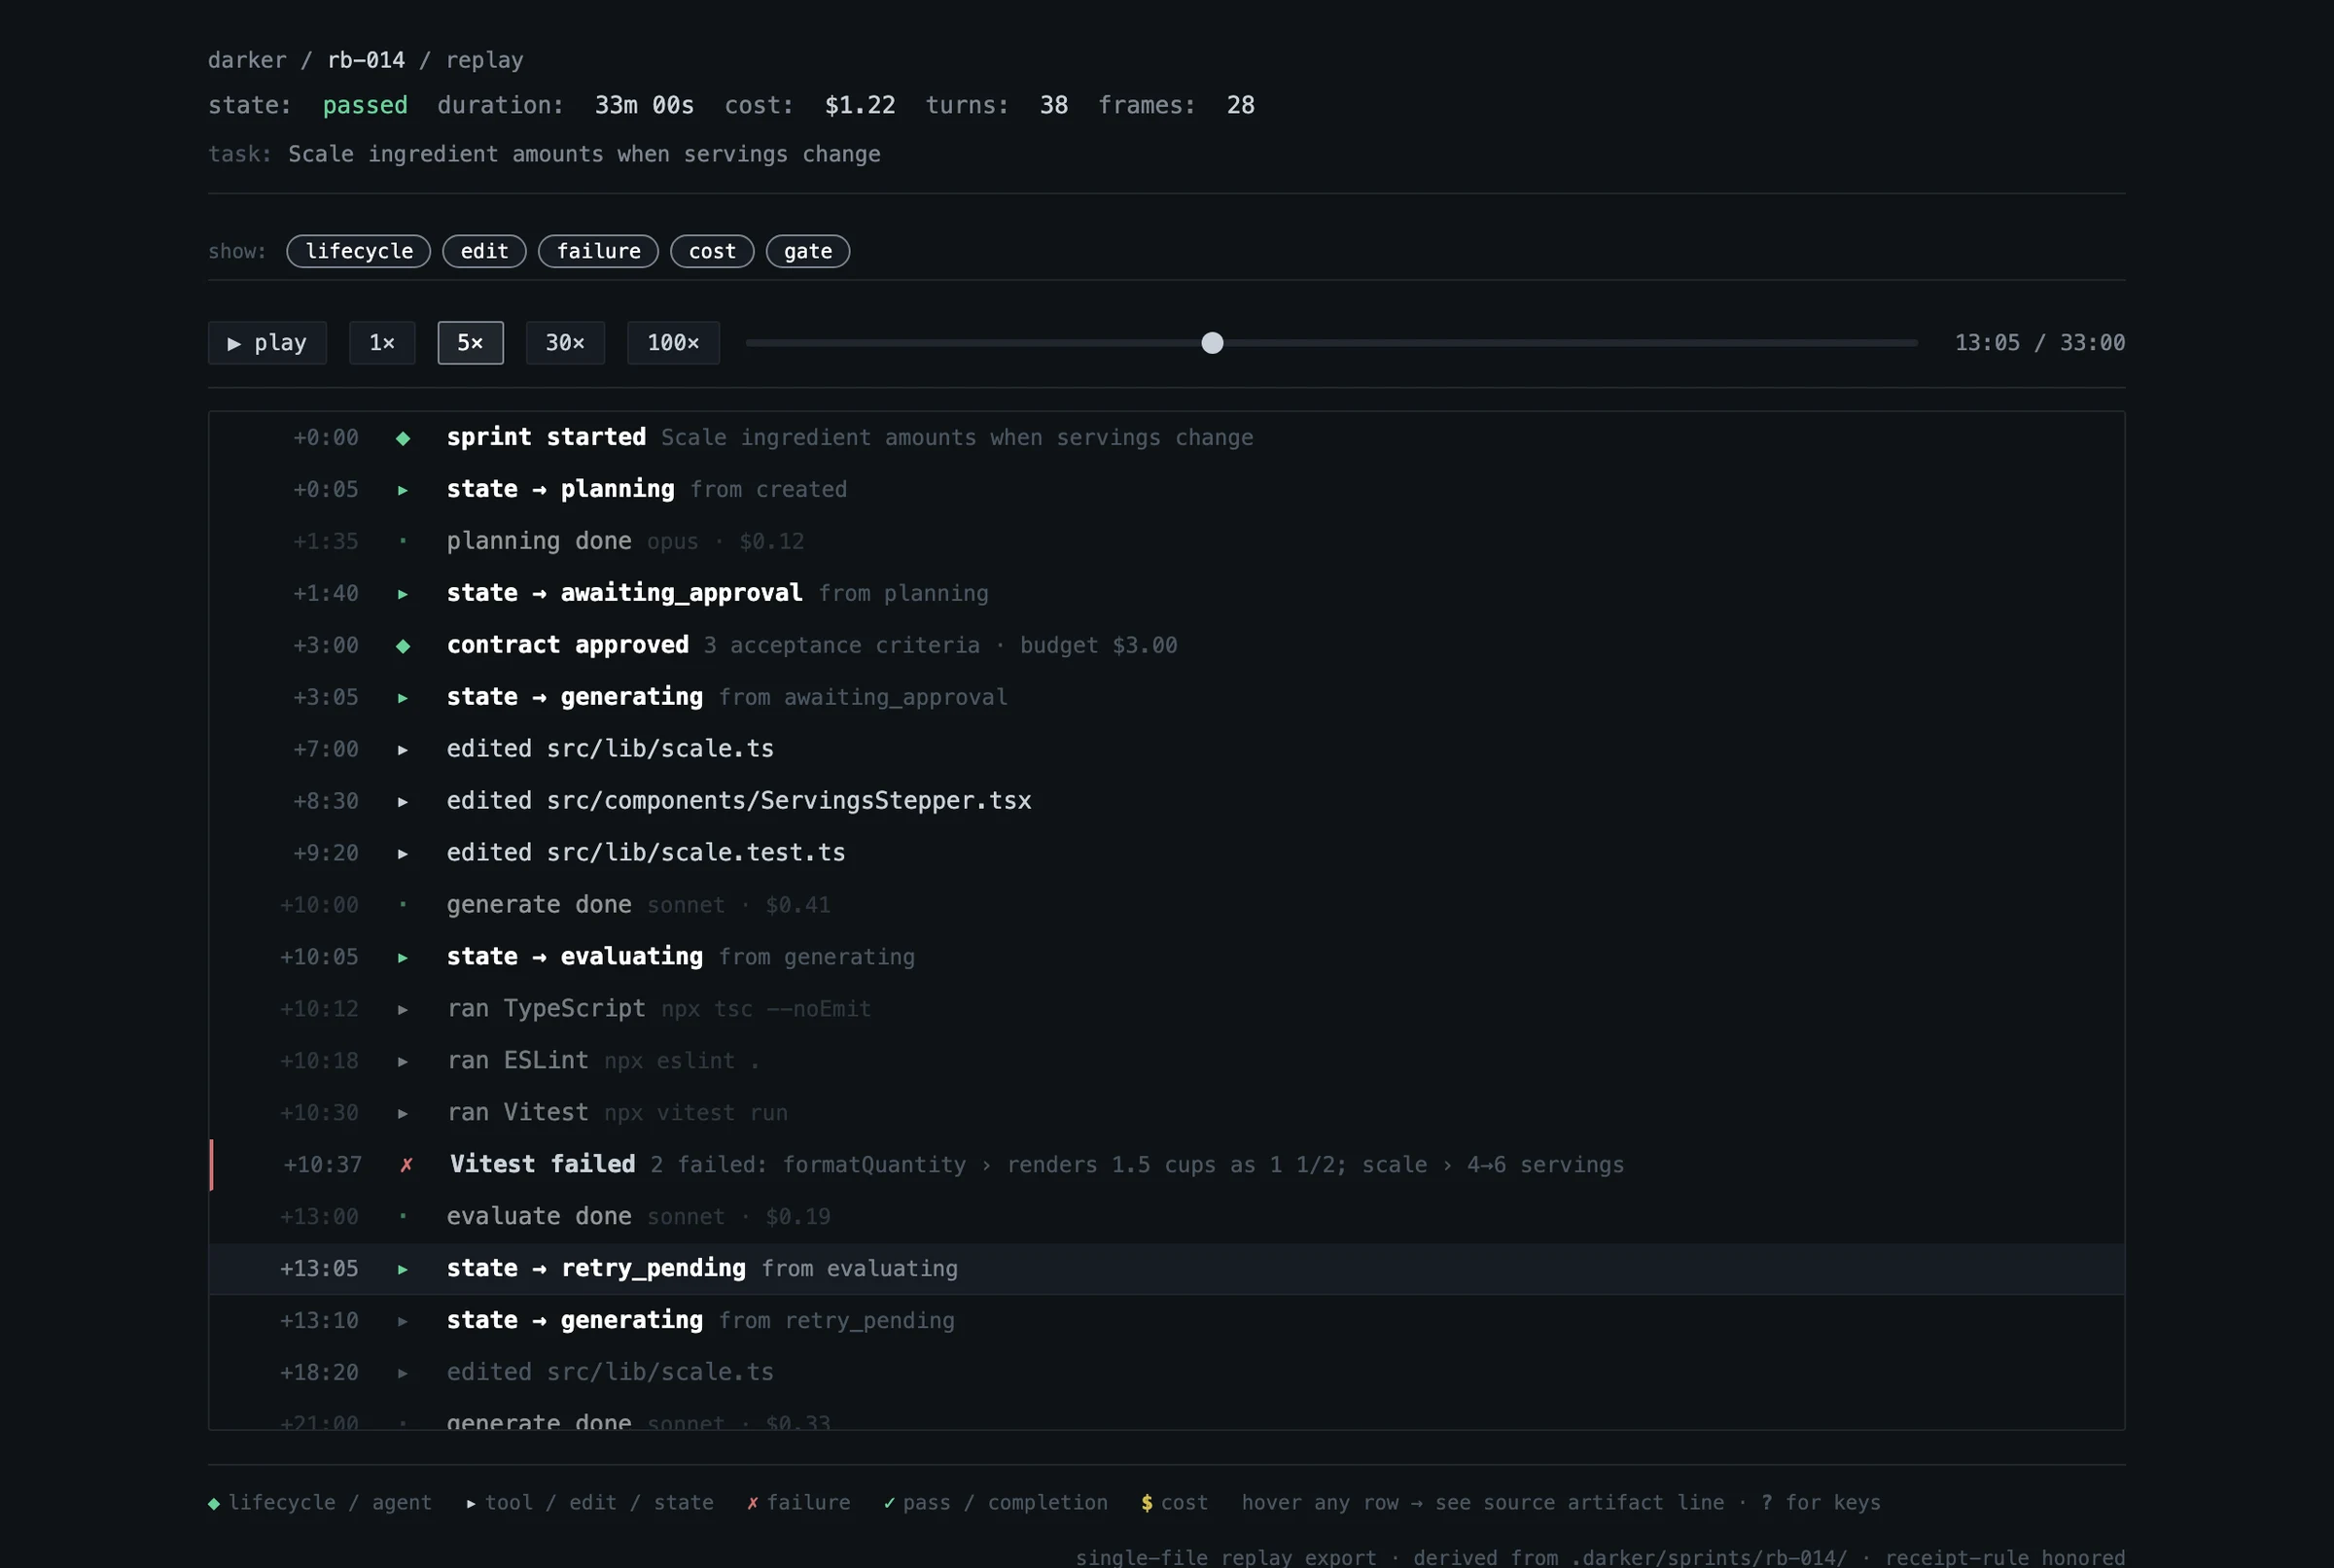Select 'edited src/lib/scale.test.ts' text
Image resolution: width=2334 pixels, height=1568 pixels.
click(647, 852)
